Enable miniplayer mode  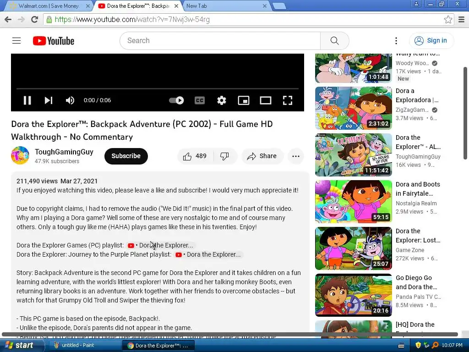[x=244, y=100]
